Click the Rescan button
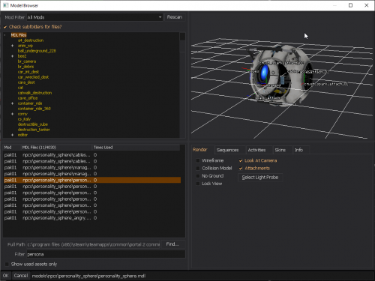Image resolution: width=375 pixels, height=281 pixels. [175, 17]
